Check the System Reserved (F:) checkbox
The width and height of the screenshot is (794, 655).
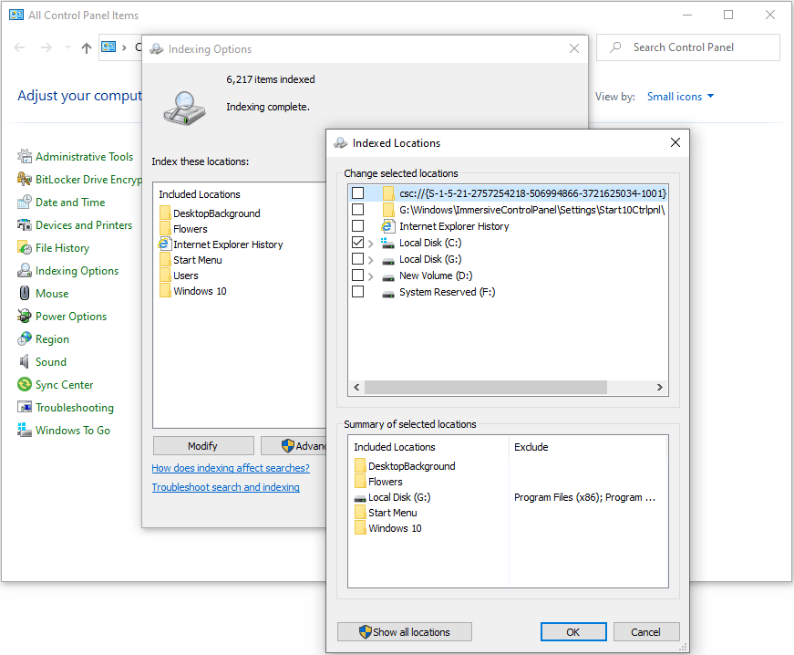[358, 291]
